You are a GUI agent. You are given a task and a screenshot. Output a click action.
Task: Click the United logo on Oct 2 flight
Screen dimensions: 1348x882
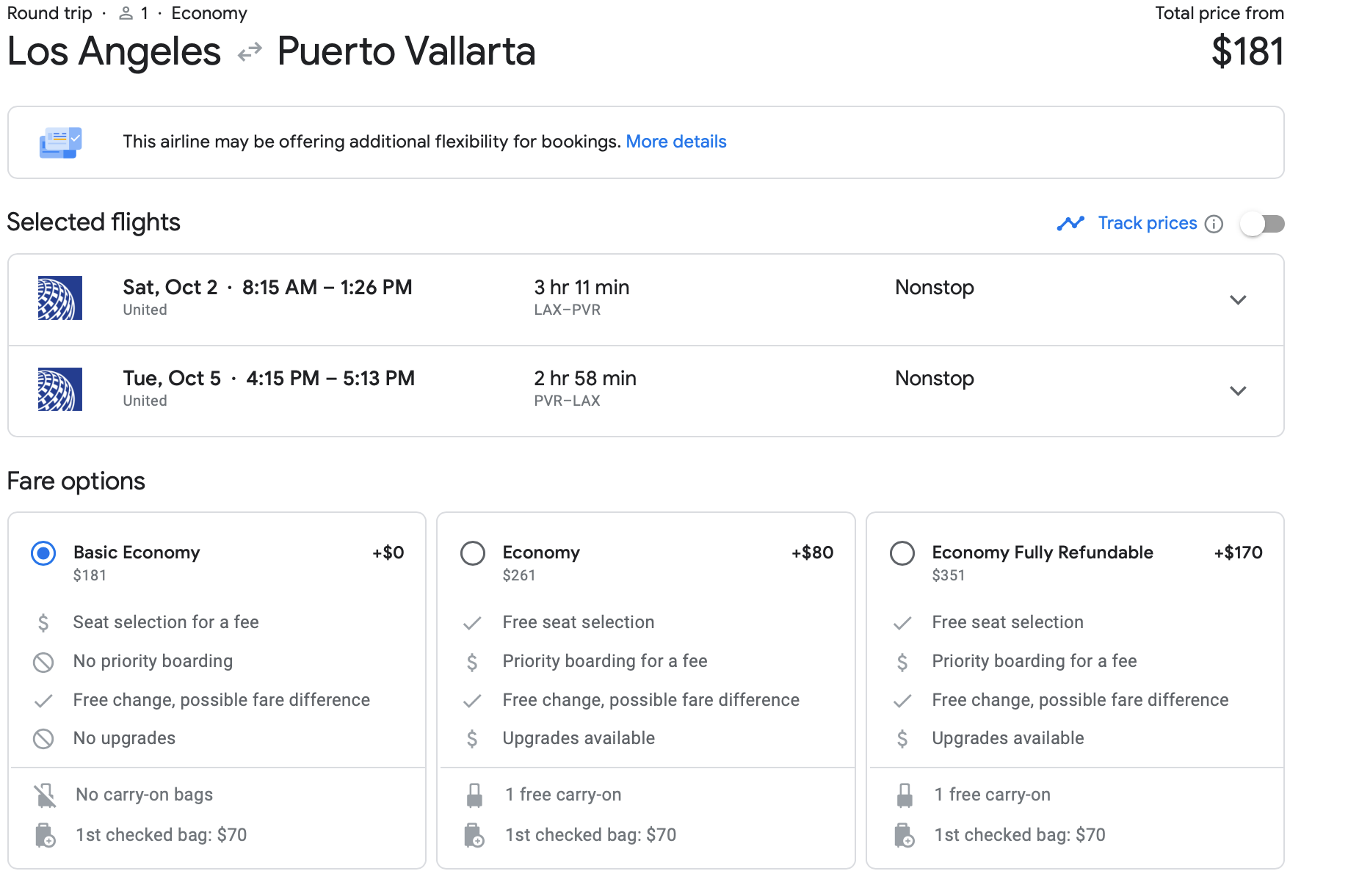60,298
